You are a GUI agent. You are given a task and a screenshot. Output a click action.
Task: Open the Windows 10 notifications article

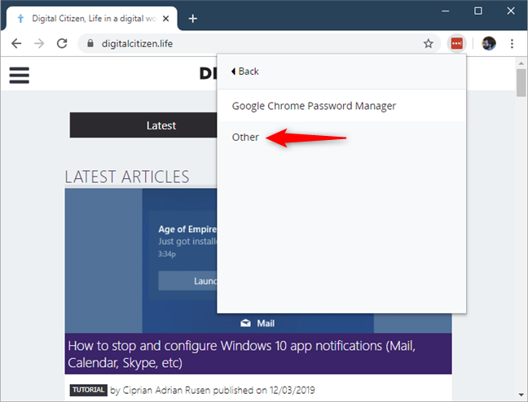point(242,354)
